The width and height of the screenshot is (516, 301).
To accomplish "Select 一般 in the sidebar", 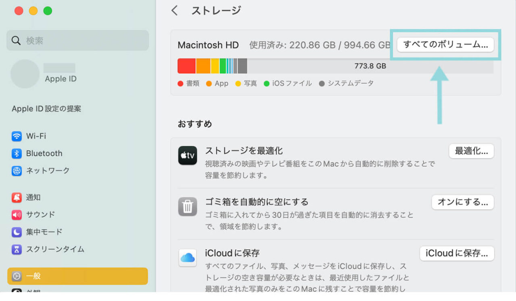I will point(77,276).
